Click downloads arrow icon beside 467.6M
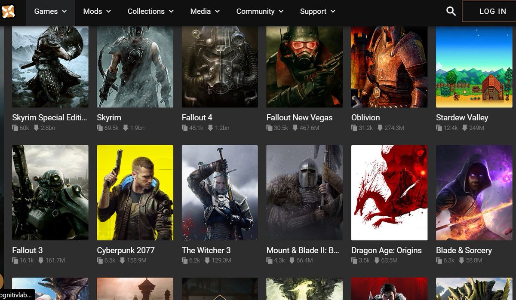The width and height of the screenshot is (516, 300). pyautogui.click(x=295, y=128)
